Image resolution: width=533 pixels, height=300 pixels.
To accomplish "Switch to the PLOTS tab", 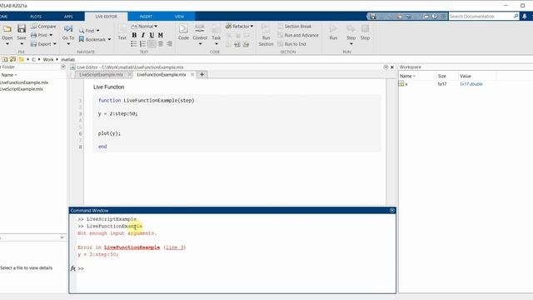I will (x=36, y=17).
